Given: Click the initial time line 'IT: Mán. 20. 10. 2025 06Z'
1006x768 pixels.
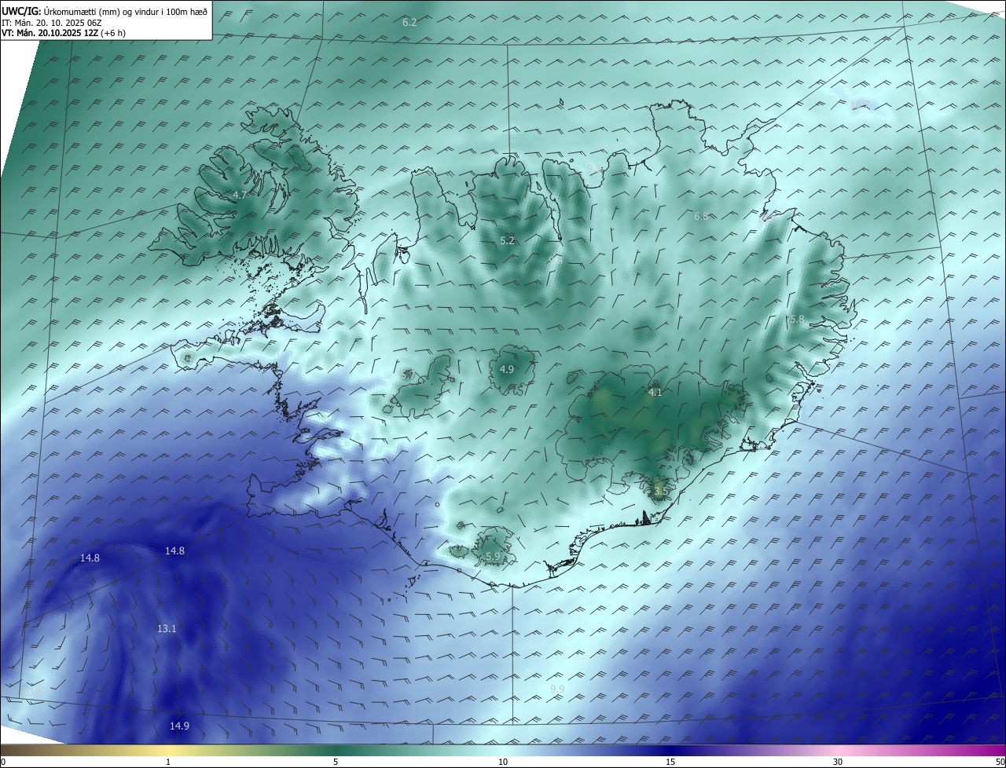Looking at the screenshot, I should (51, 23).
